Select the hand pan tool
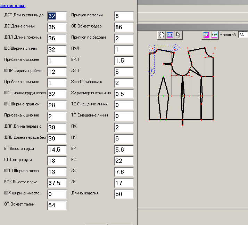This screenshot has height=225, width=248. 162,35
